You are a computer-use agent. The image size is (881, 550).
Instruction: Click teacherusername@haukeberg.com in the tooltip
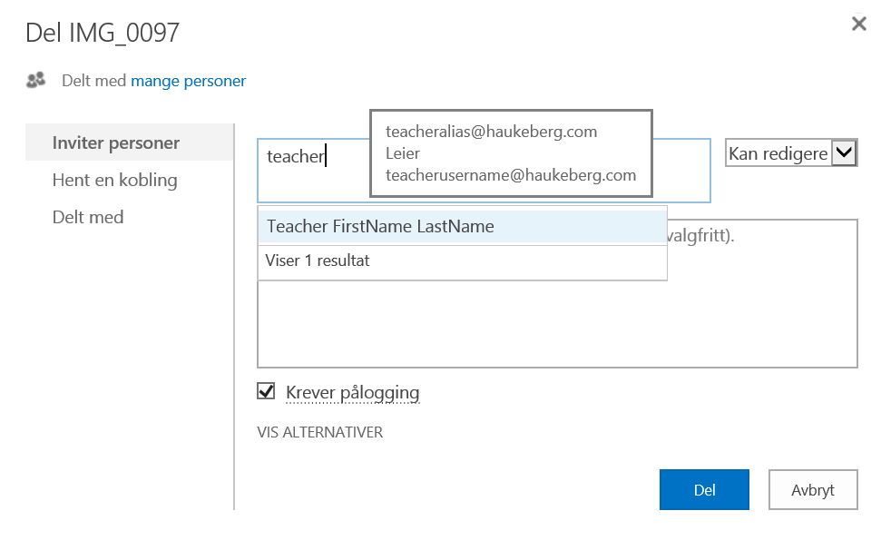(x=510, y=175)
